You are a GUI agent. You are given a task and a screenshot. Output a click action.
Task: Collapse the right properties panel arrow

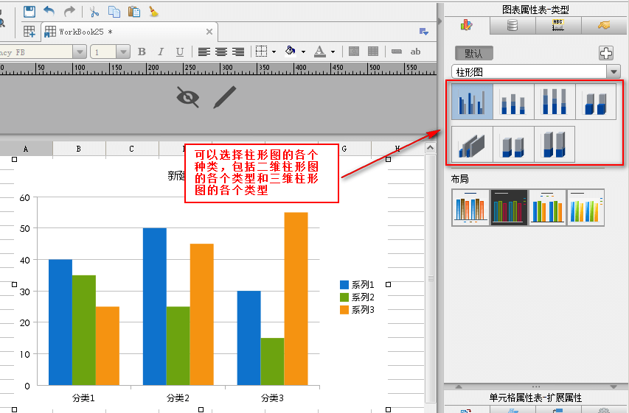point(439,21)
